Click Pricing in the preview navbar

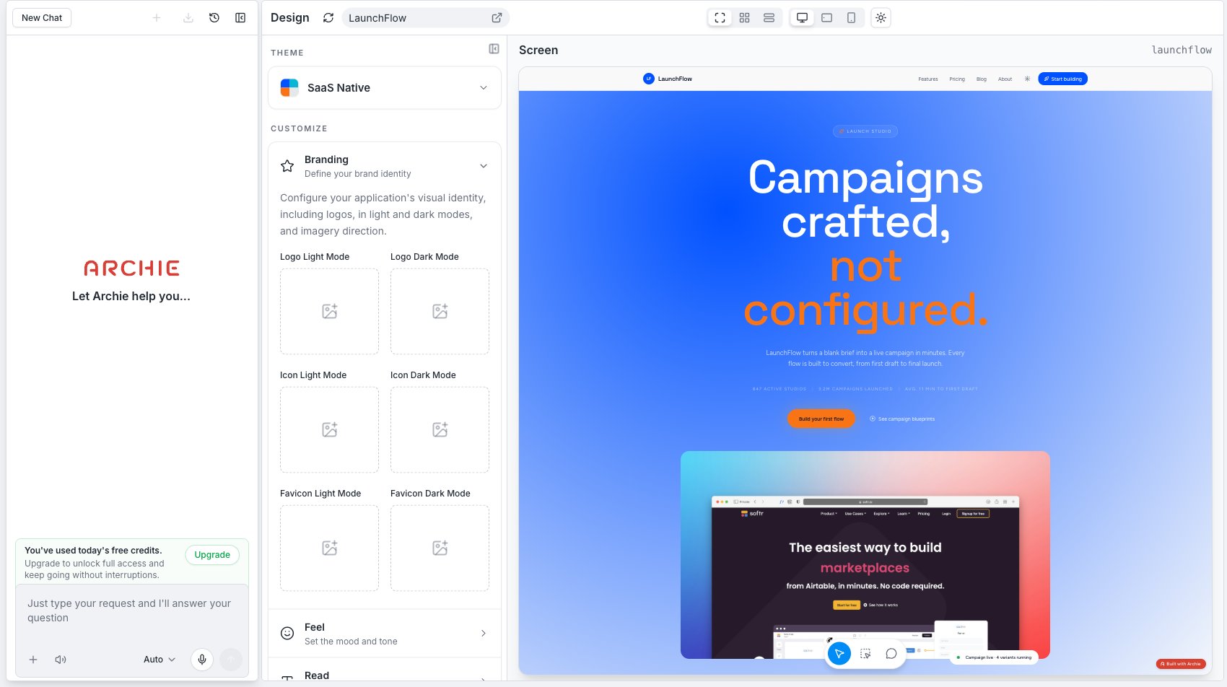click(957, 79)
